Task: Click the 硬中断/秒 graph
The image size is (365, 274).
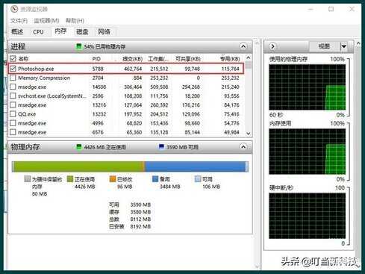Action: coord(307,216)
